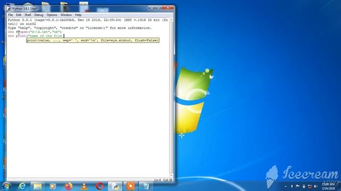Launch Opera browser from the taskbar
This screenshot has height=191, width=341.
tap(100, 186)
